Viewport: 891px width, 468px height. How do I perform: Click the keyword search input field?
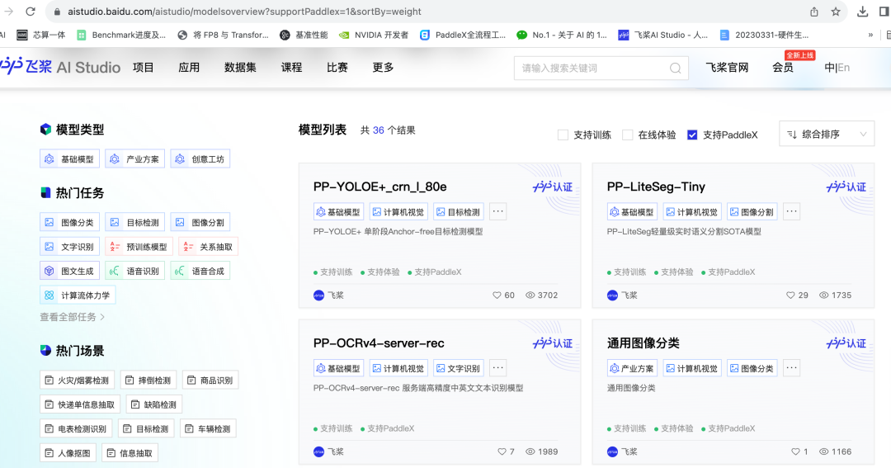(x=591, y=69)
